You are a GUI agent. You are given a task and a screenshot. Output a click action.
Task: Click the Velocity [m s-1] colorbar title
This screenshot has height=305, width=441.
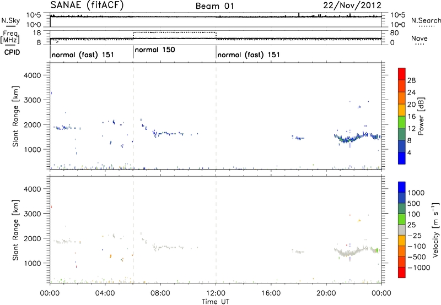(x=435, y=230)
